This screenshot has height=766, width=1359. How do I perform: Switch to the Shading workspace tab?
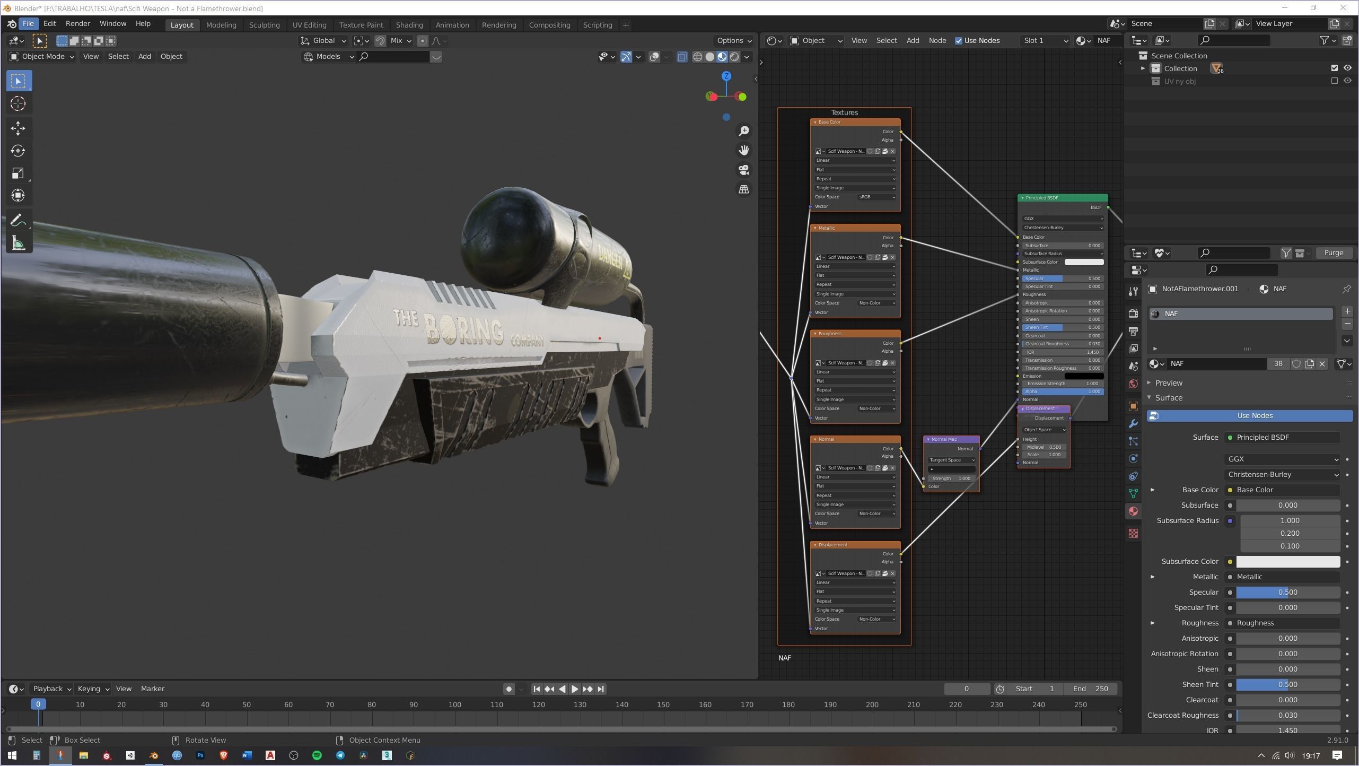pos(409,25)
